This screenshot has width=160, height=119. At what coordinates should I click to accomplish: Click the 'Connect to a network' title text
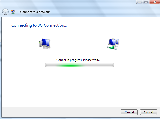35,12
